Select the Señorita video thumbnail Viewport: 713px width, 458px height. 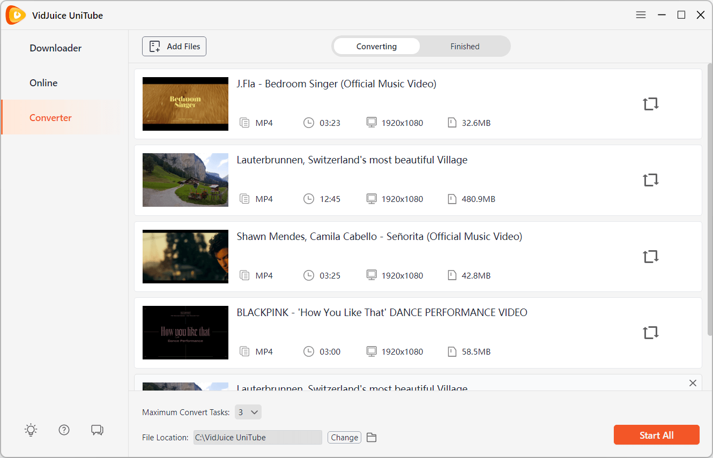click(x=185, y=257)
